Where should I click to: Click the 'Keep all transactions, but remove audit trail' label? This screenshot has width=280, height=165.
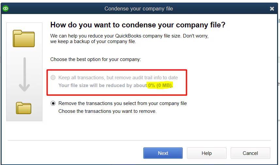click(x=118, y=78)
